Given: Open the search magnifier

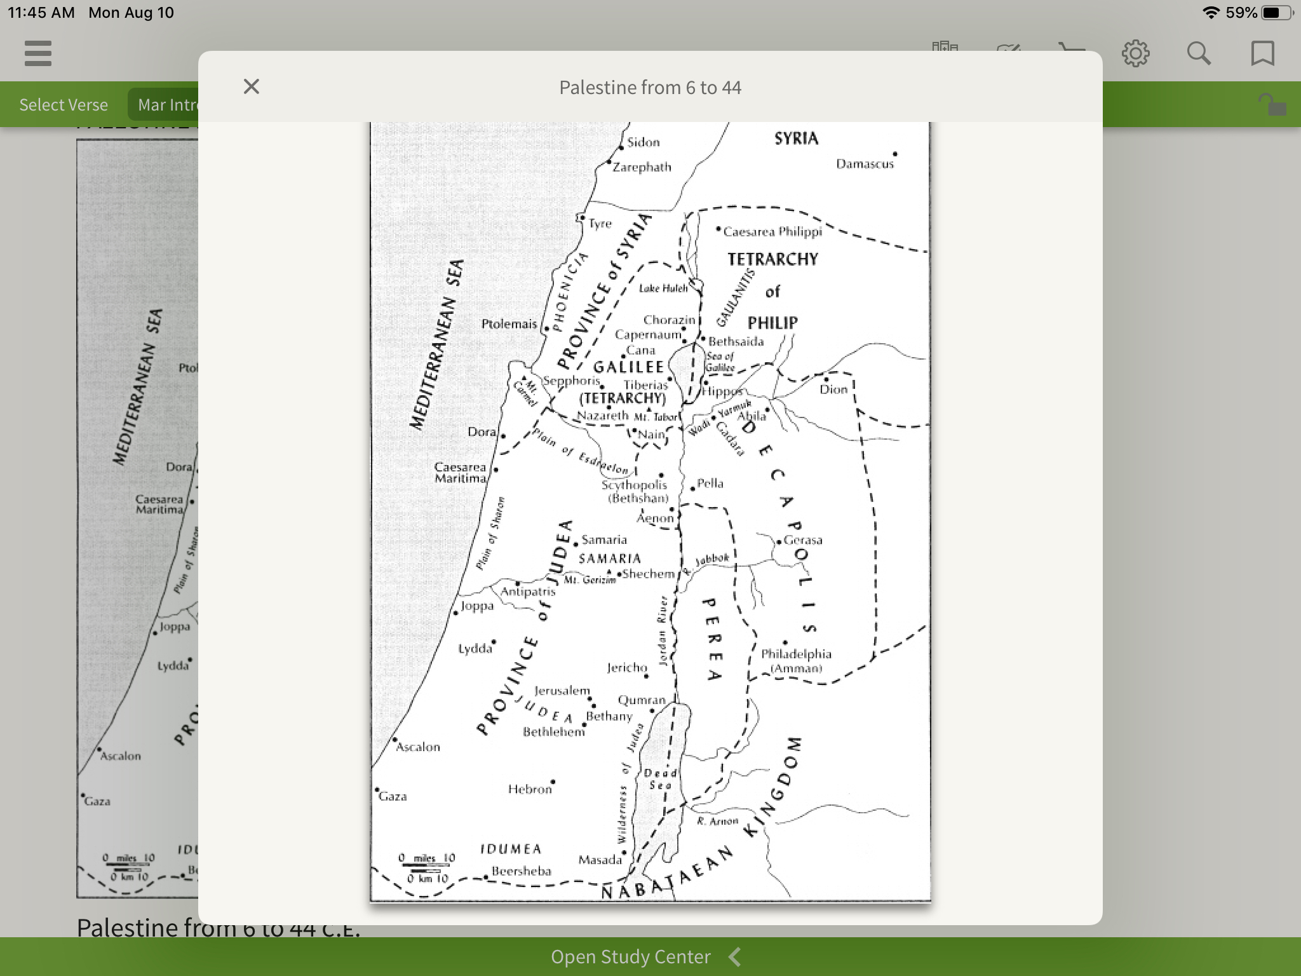Looking at the screenshot, I should click(1199, 53).
